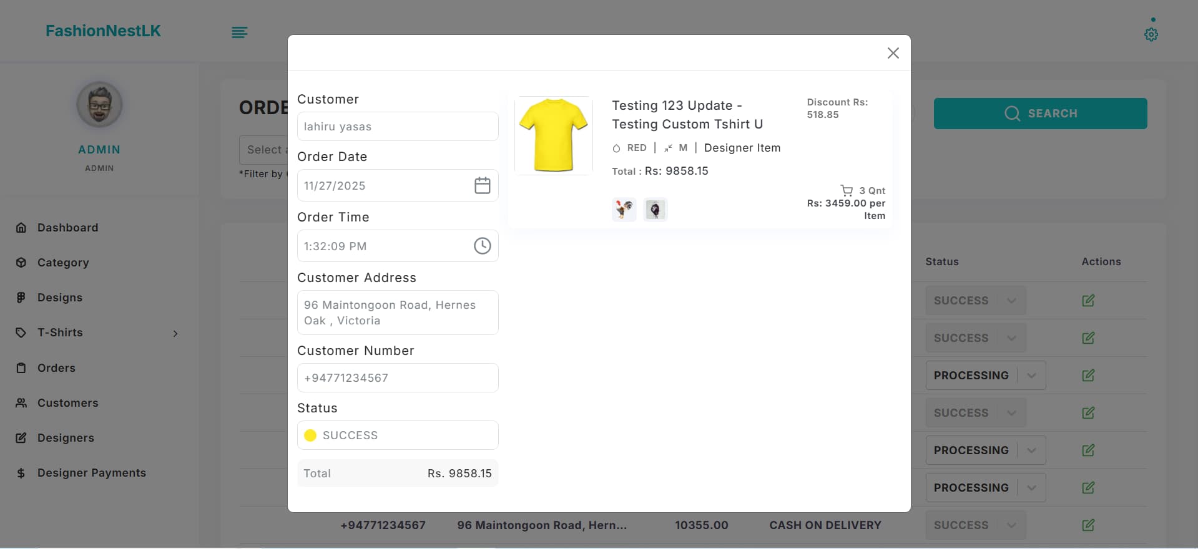Open Customers from the sidebar
Screen dimensions: 1198x549
[x=68, y=403]
